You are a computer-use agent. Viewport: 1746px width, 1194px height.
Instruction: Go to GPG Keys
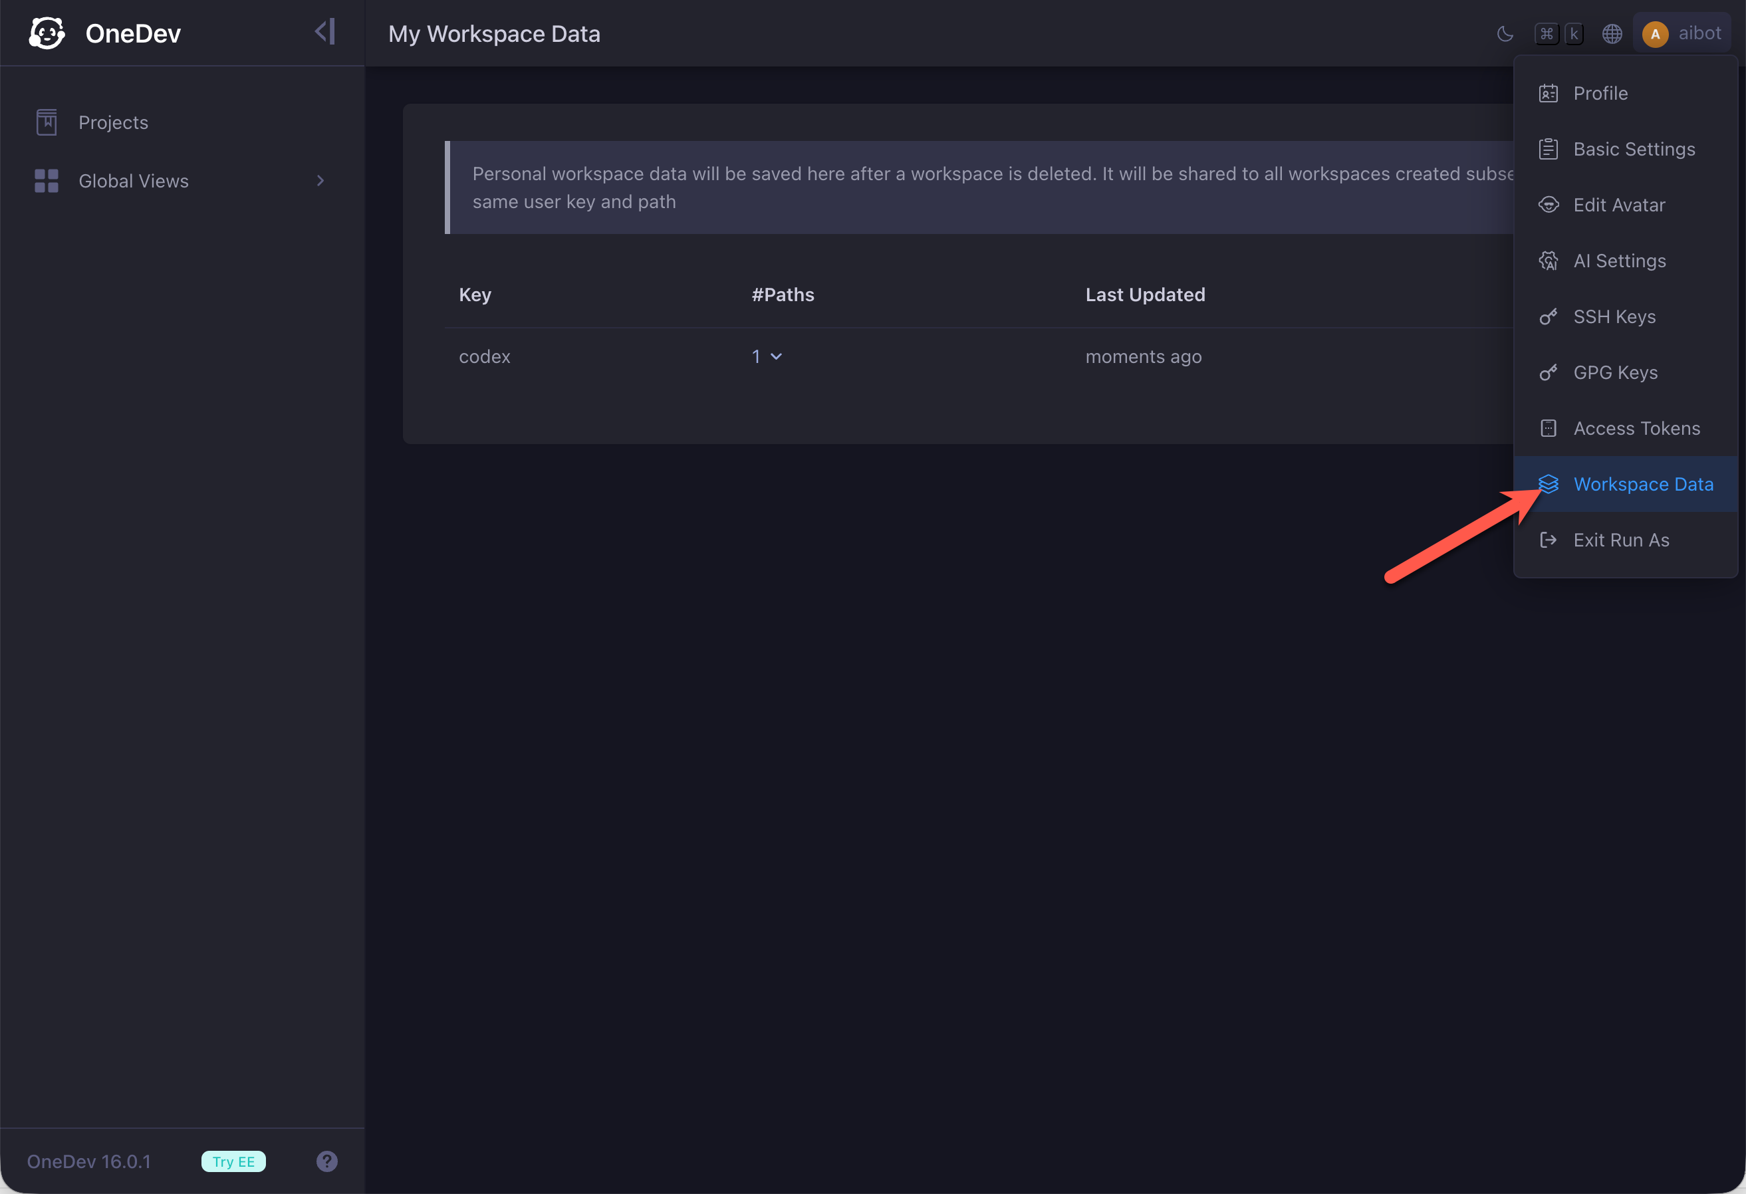coord(1626,373)
